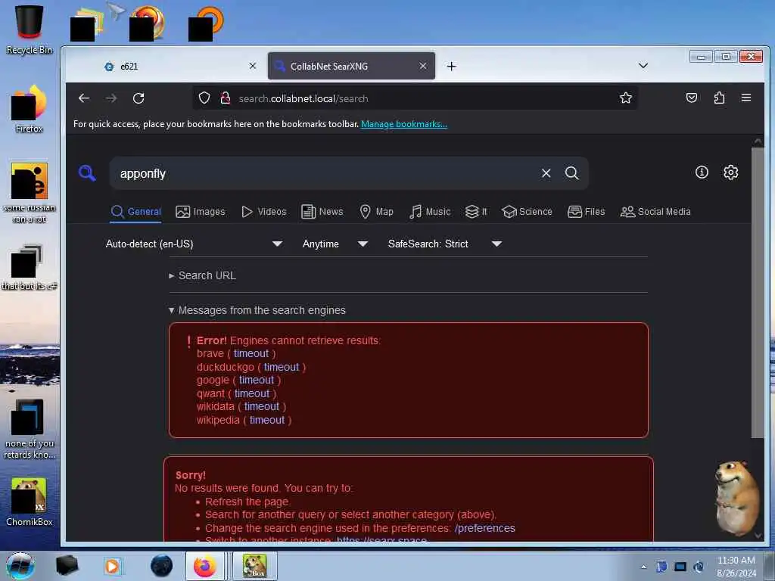Screen dimensions: 775x581
Task: Open the preferences gear icon
Action: 731,172
